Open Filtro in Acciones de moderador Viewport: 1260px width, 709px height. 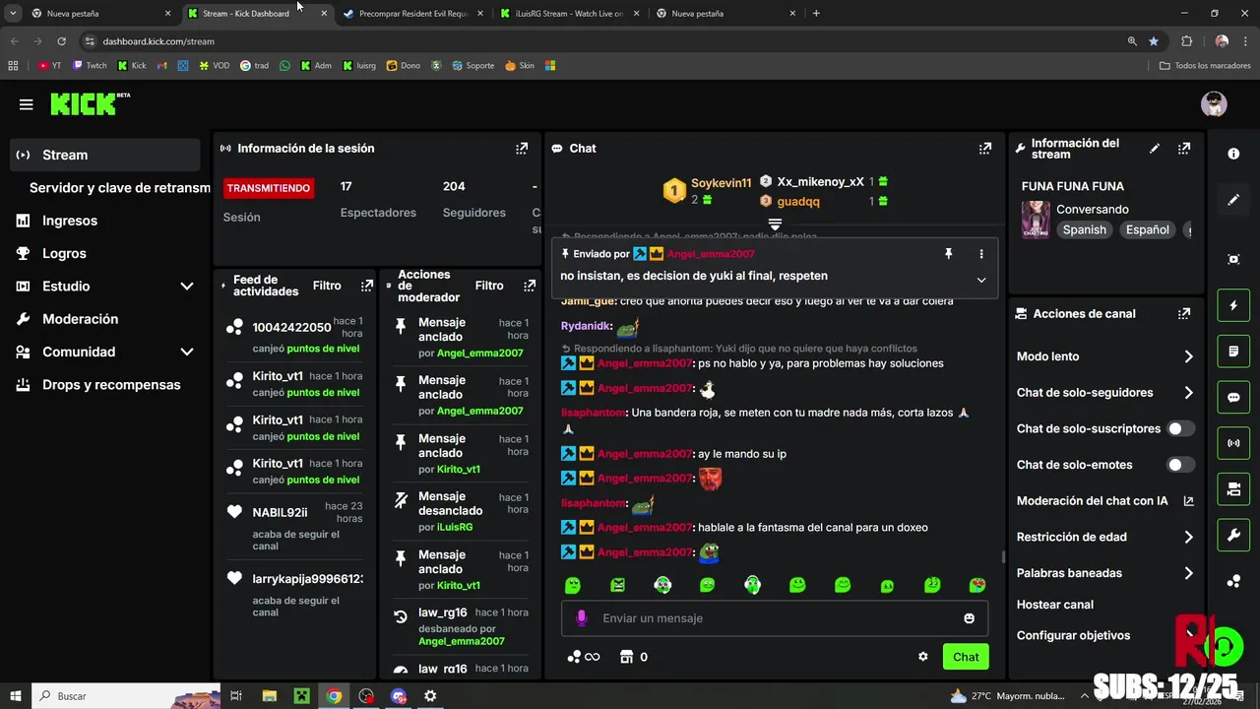click(489, 286)
